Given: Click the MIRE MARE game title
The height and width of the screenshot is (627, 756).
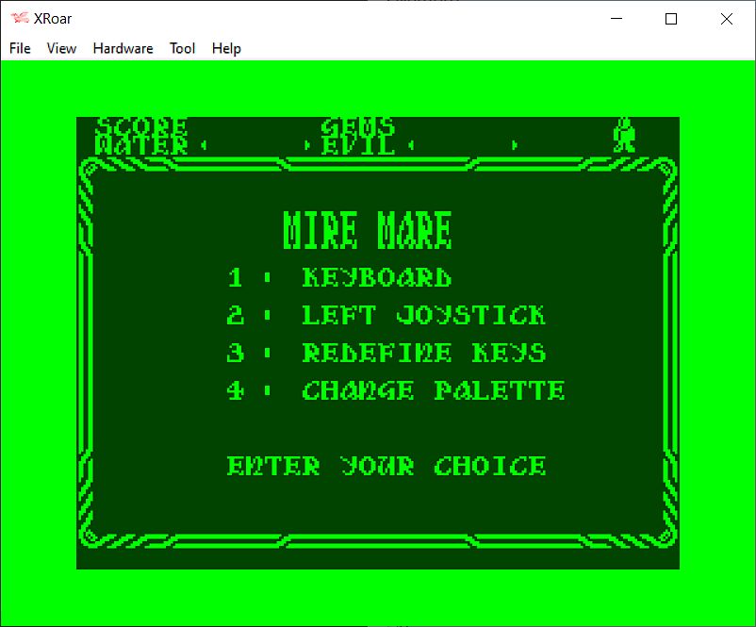Looking at the screenshot, I should point(368,230).
